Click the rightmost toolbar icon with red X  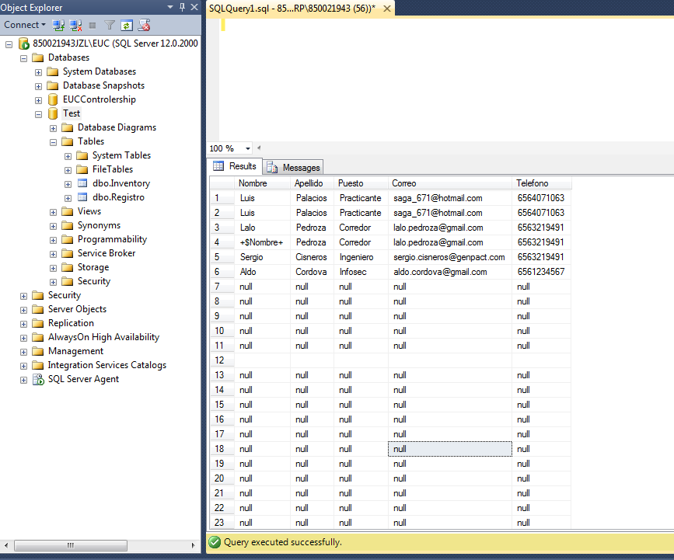pyautogui.click(x=144, y=26)
